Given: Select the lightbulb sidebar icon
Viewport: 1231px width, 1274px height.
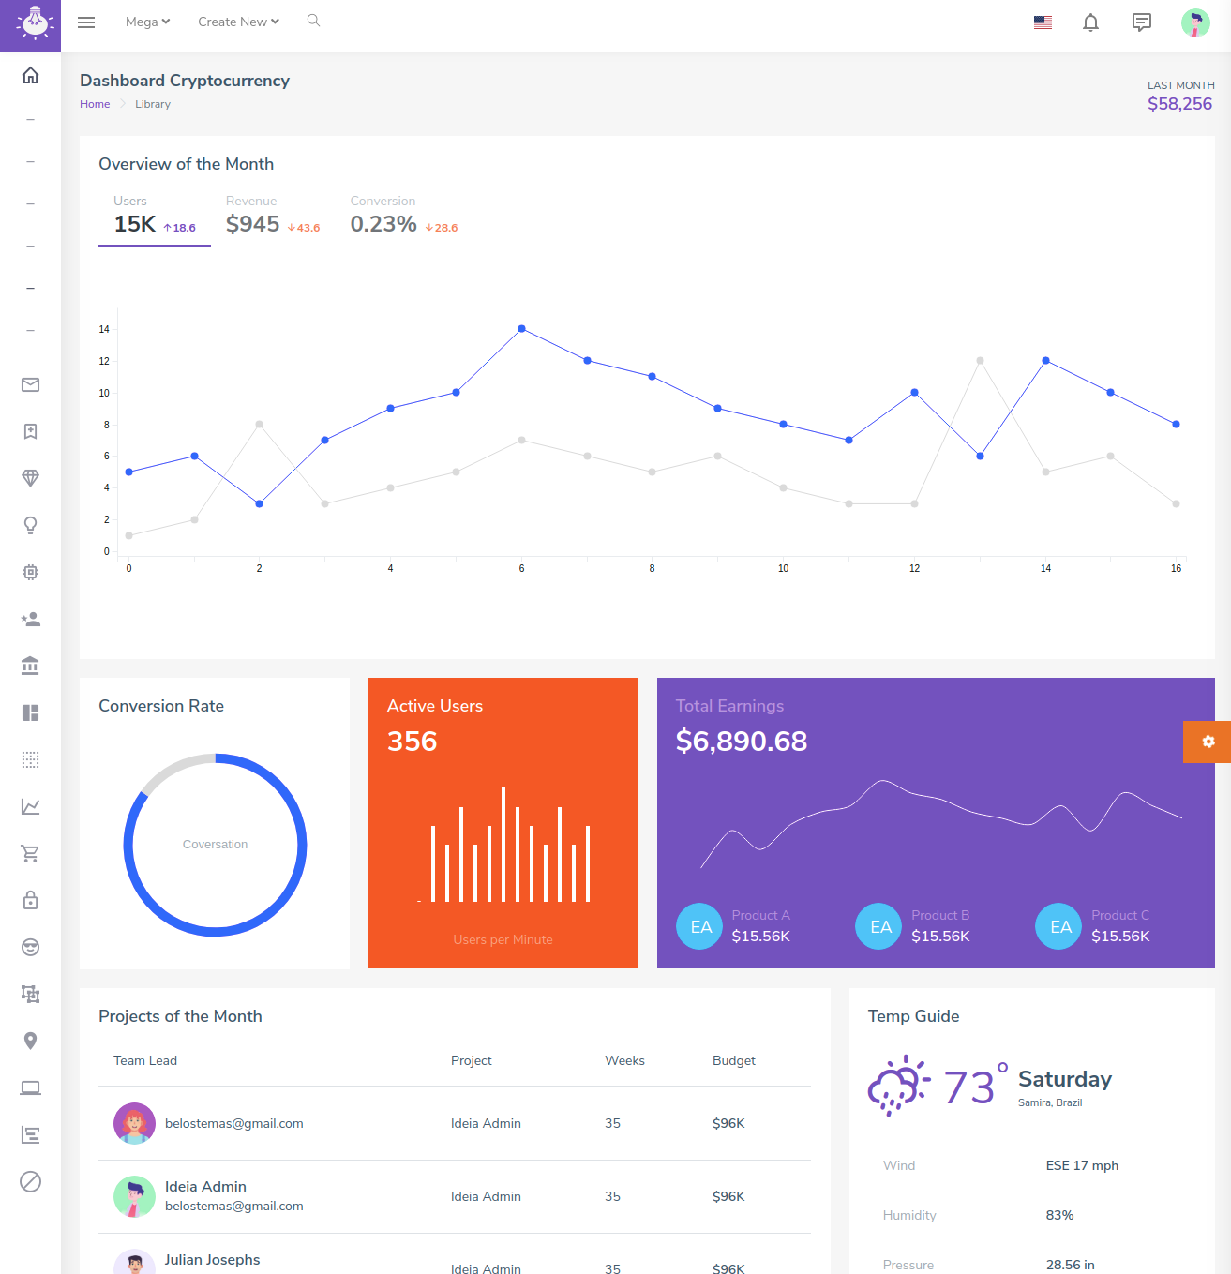Looking at the screenshot, I should point(30,525).
